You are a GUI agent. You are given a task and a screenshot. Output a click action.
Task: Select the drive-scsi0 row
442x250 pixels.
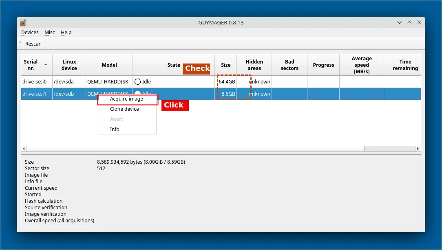[x=221, y=82]
